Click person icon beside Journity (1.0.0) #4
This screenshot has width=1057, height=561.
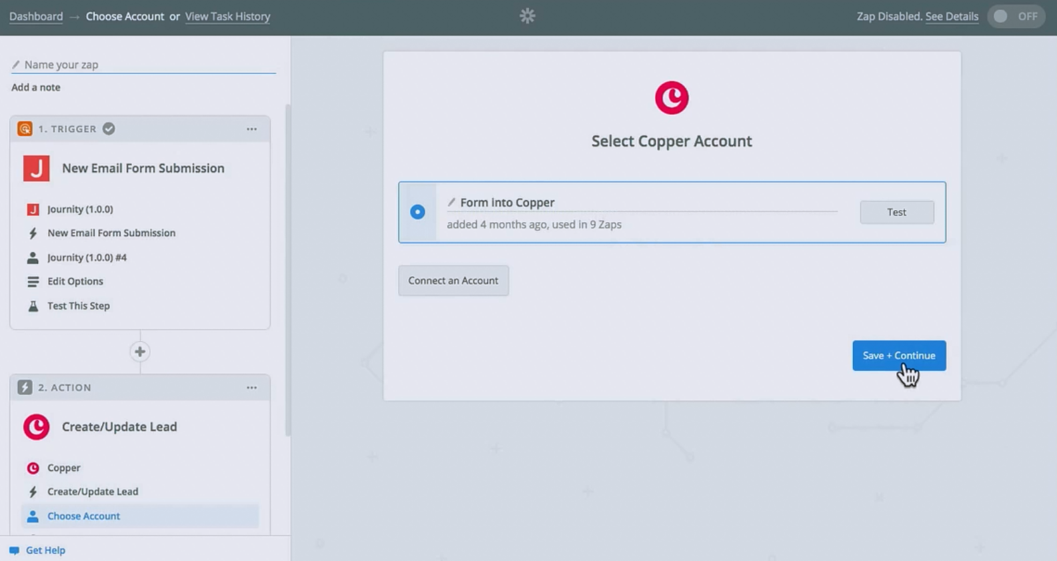(33, 257)
